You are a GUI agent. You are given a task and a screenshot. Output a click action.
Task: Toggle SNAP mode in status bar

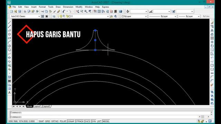point(41,121)
